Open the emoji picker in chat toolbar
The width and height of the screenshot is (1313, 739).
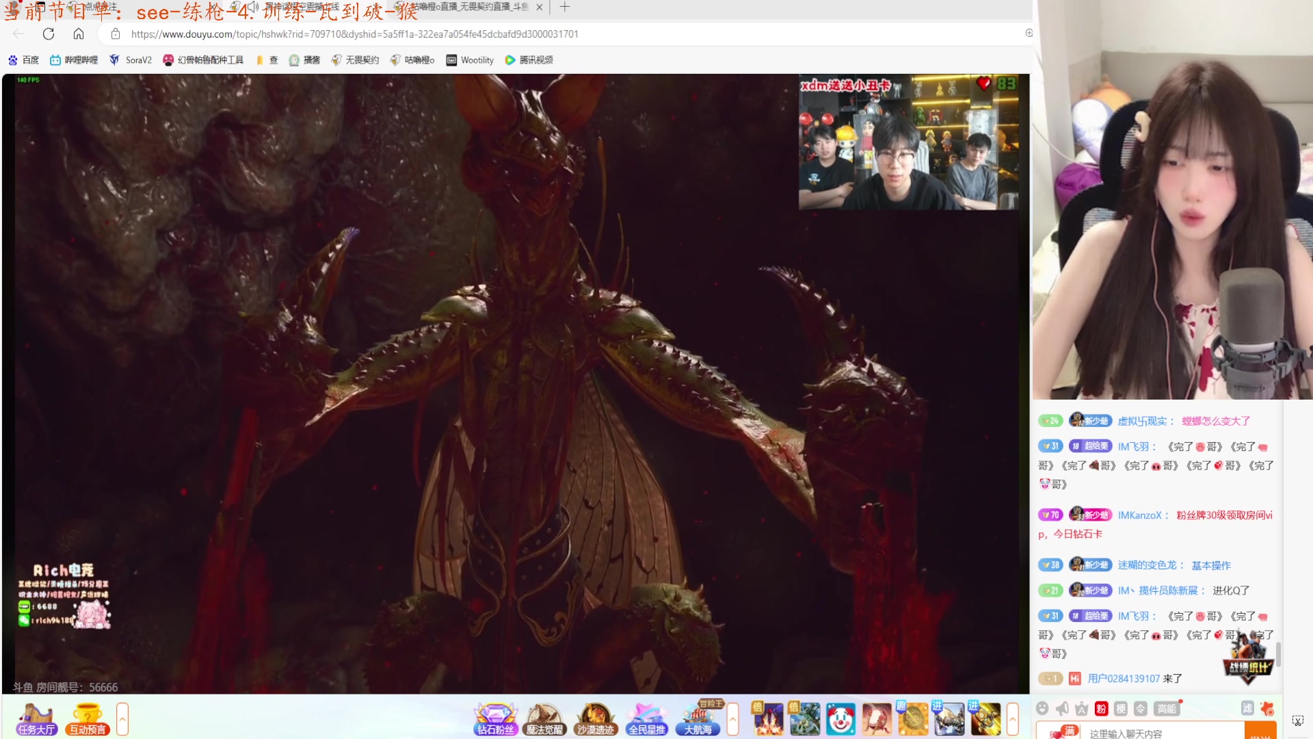(x=1042, y=708)
